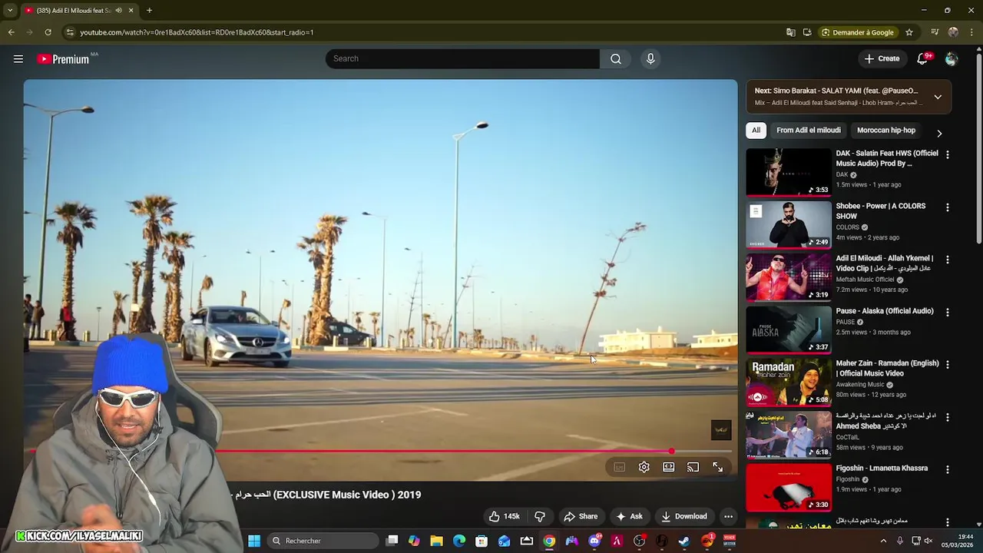Open Maher Zain - Ramadan video title
983x553 pixels.
click(887, 368)
